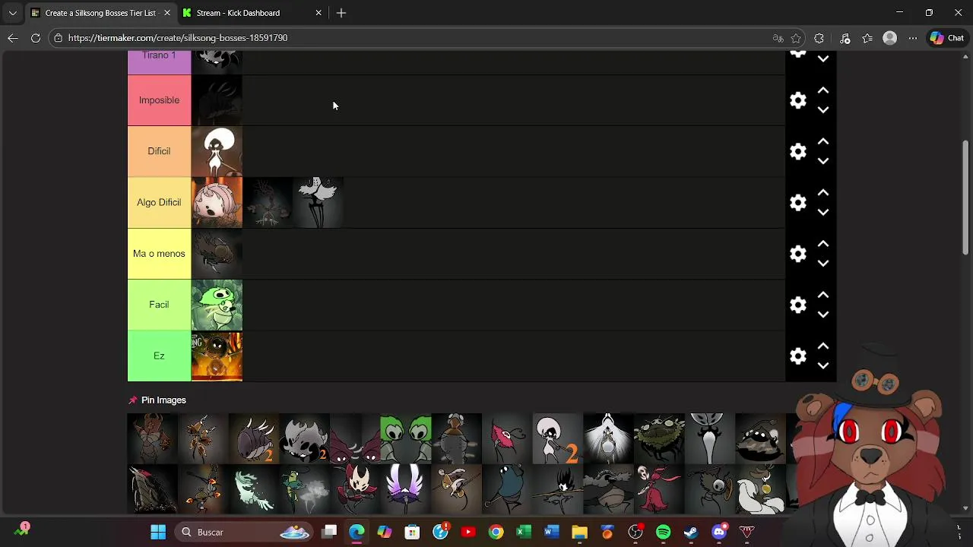Click the page vertical scrollbar
The height and width of the screenshot is (547, 973).
click(966, 198)
